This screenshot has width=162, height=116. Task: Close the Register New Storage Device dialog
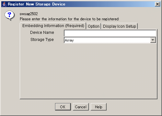[157, 4]
